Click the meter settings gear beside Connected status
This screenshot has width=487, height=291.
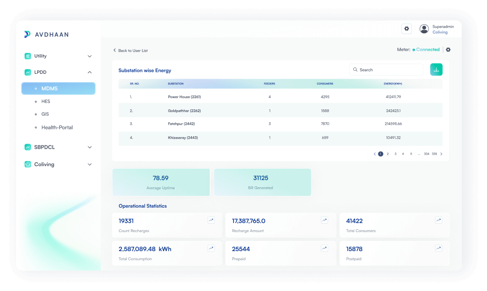point(448,50)
